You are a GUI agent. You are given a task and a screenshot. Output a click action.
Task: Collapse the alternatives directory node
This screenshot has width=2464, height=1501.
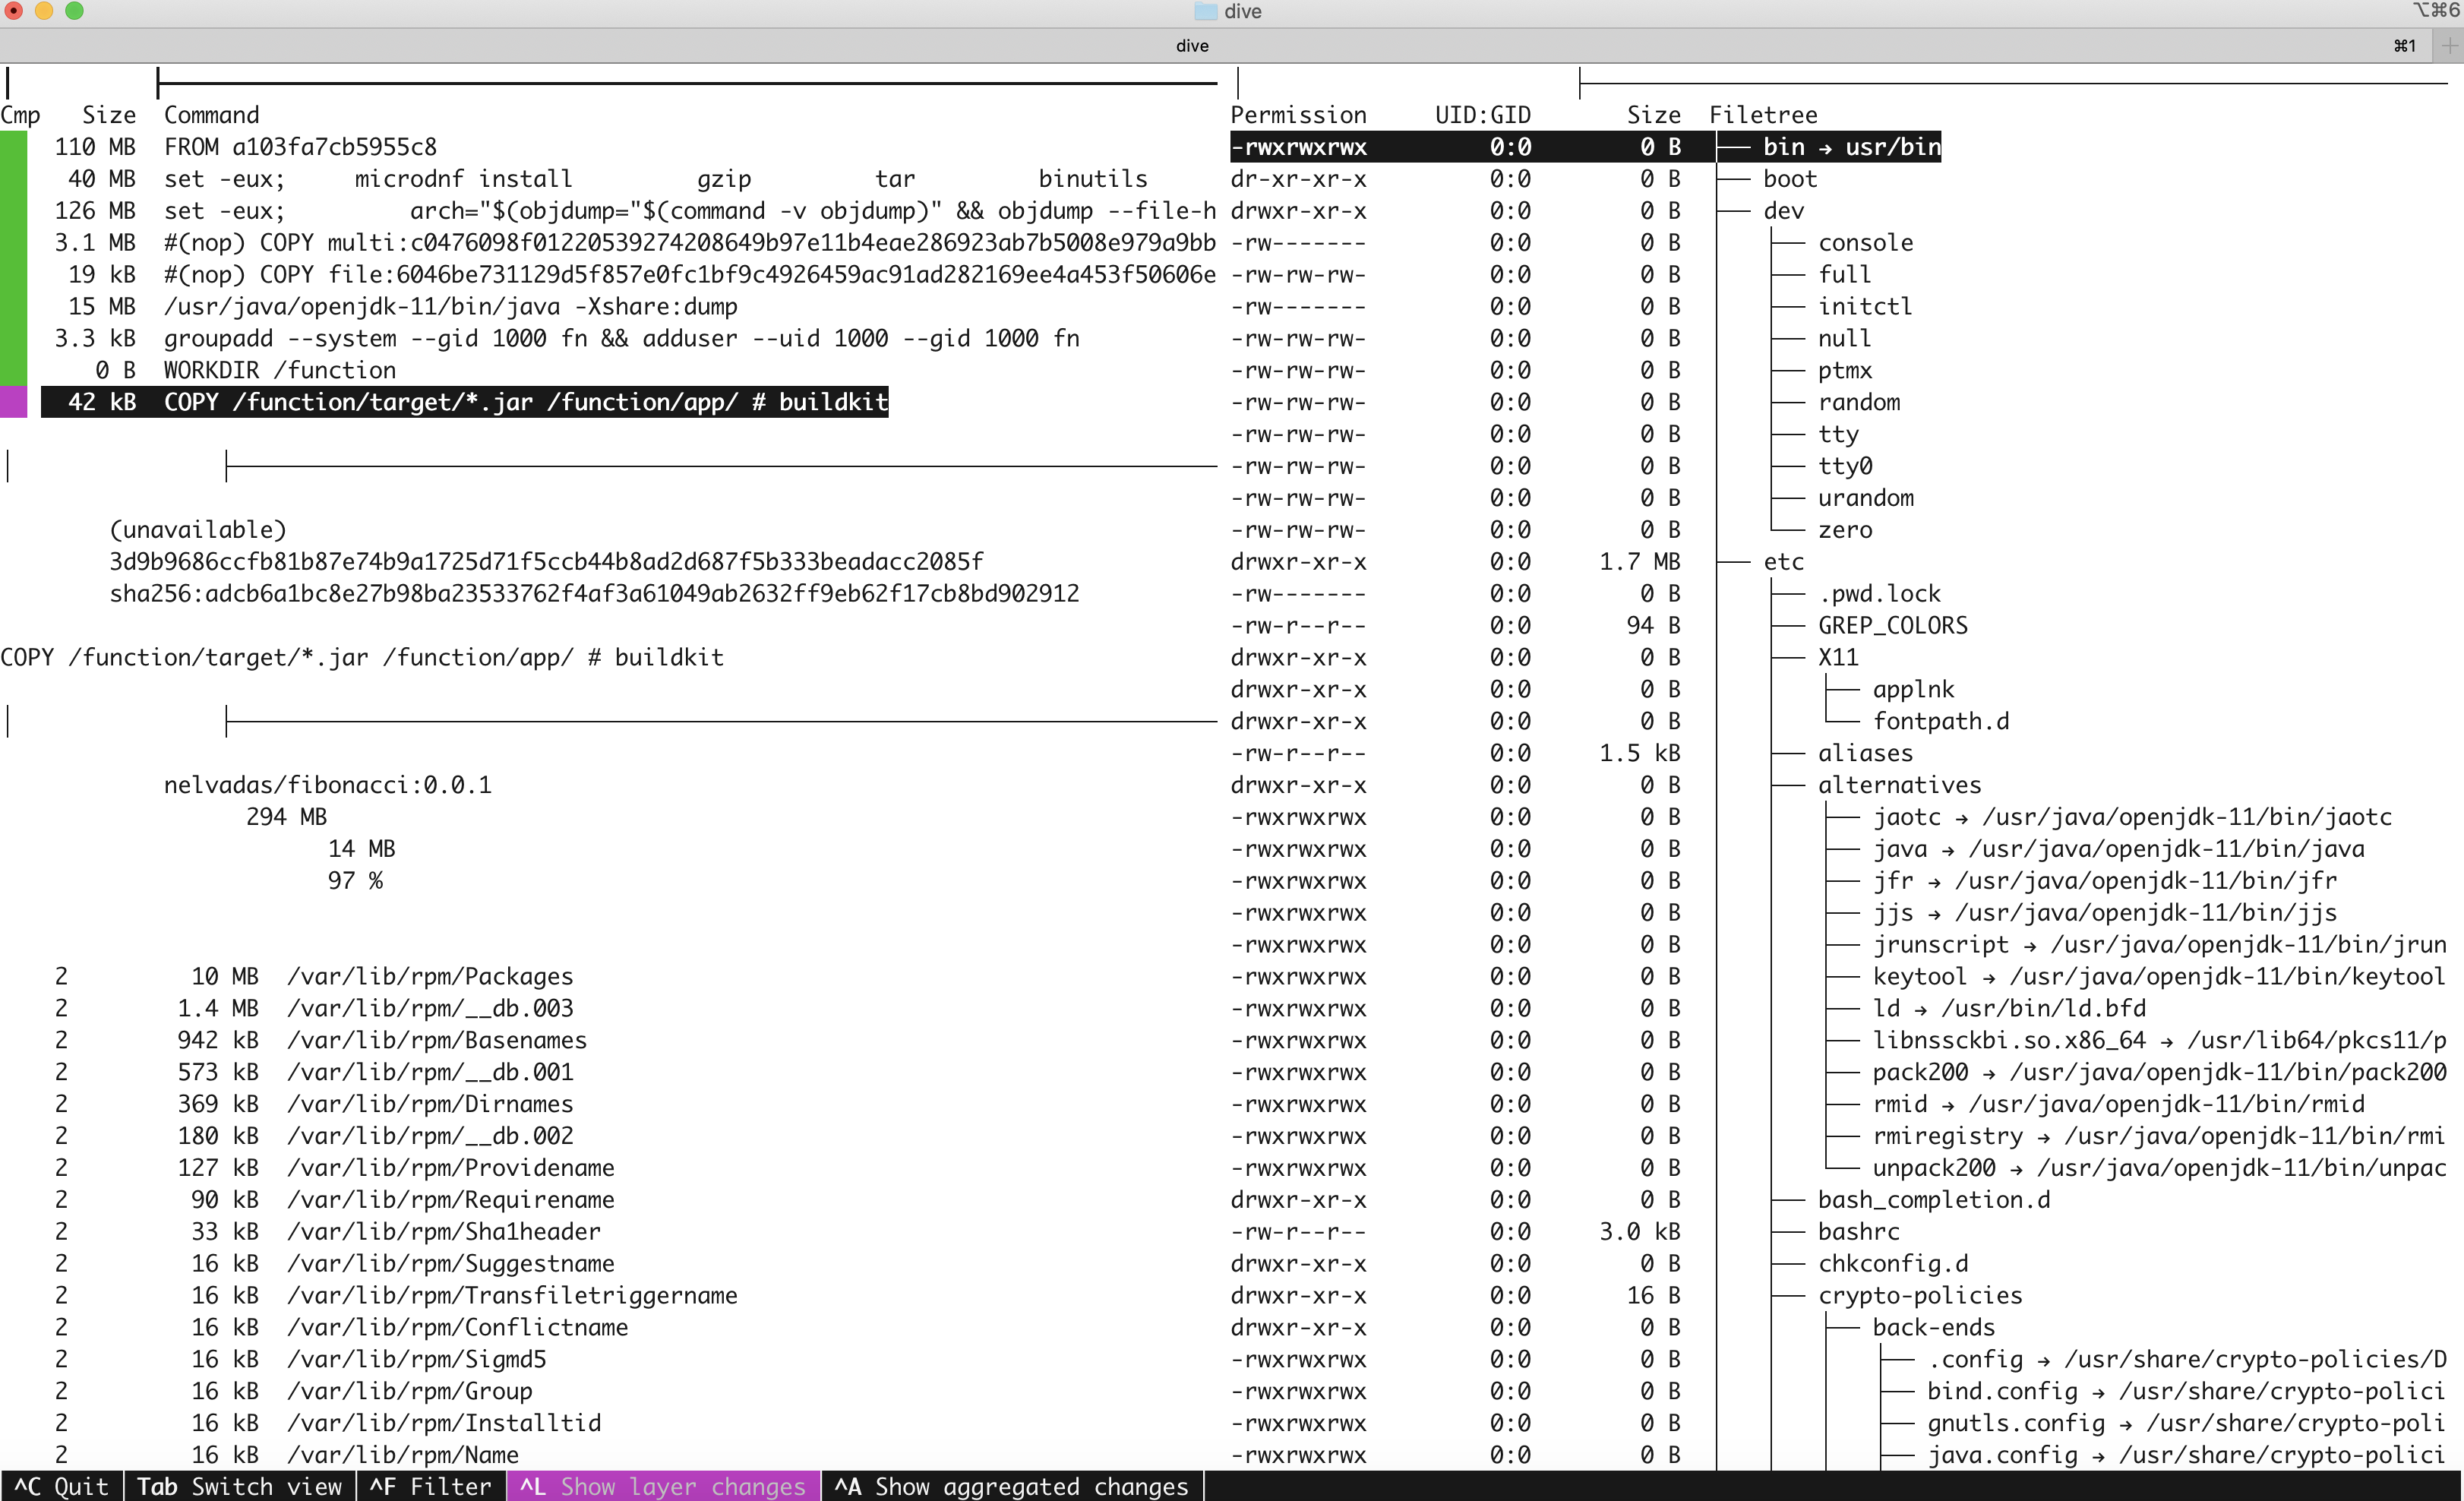pyautogui.click(x=1899, y=785)
